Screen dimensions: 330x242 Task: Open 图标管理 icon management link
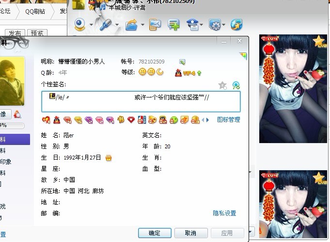click(229, 120)
